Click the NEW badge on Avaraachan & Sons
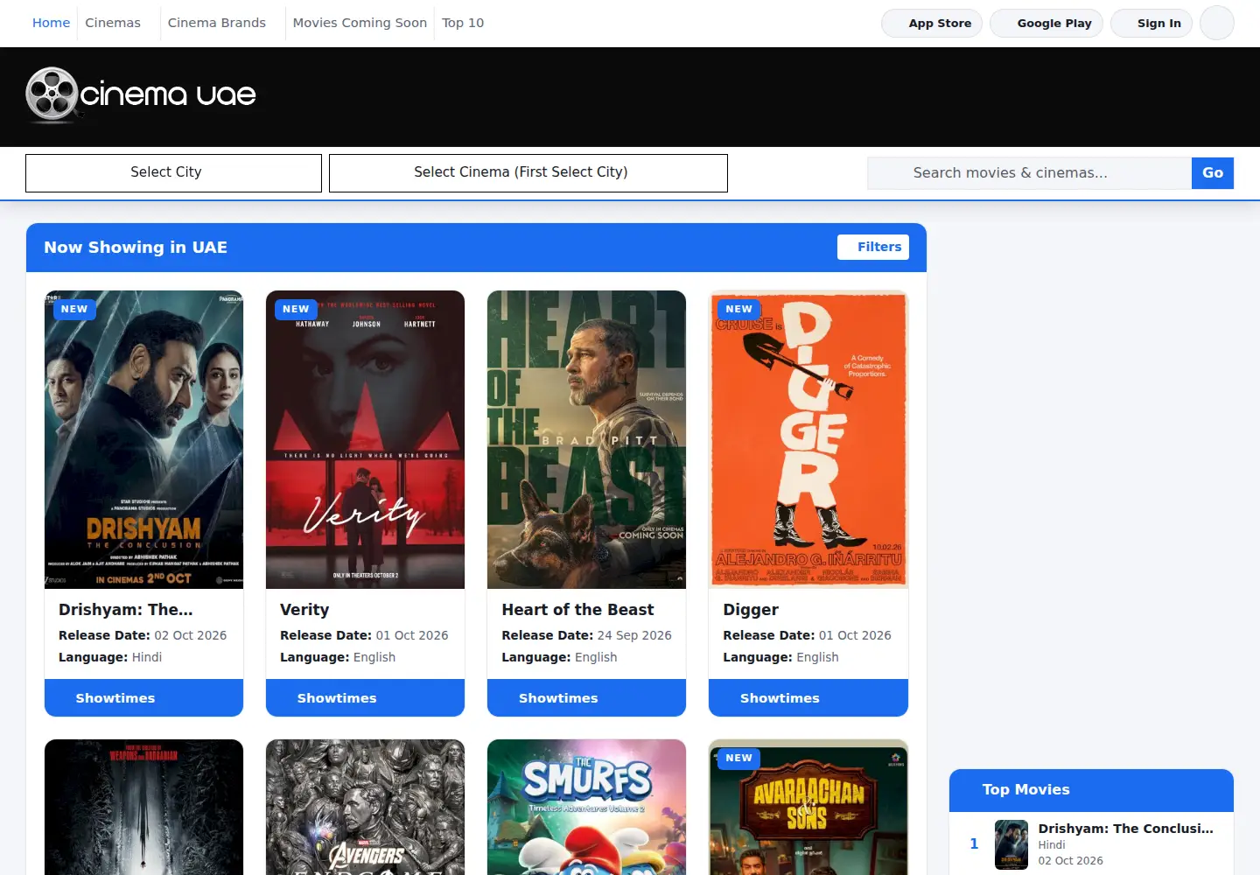Image resolution: width=1260 pixels, height=875 pixels. (x=738, y=758)
